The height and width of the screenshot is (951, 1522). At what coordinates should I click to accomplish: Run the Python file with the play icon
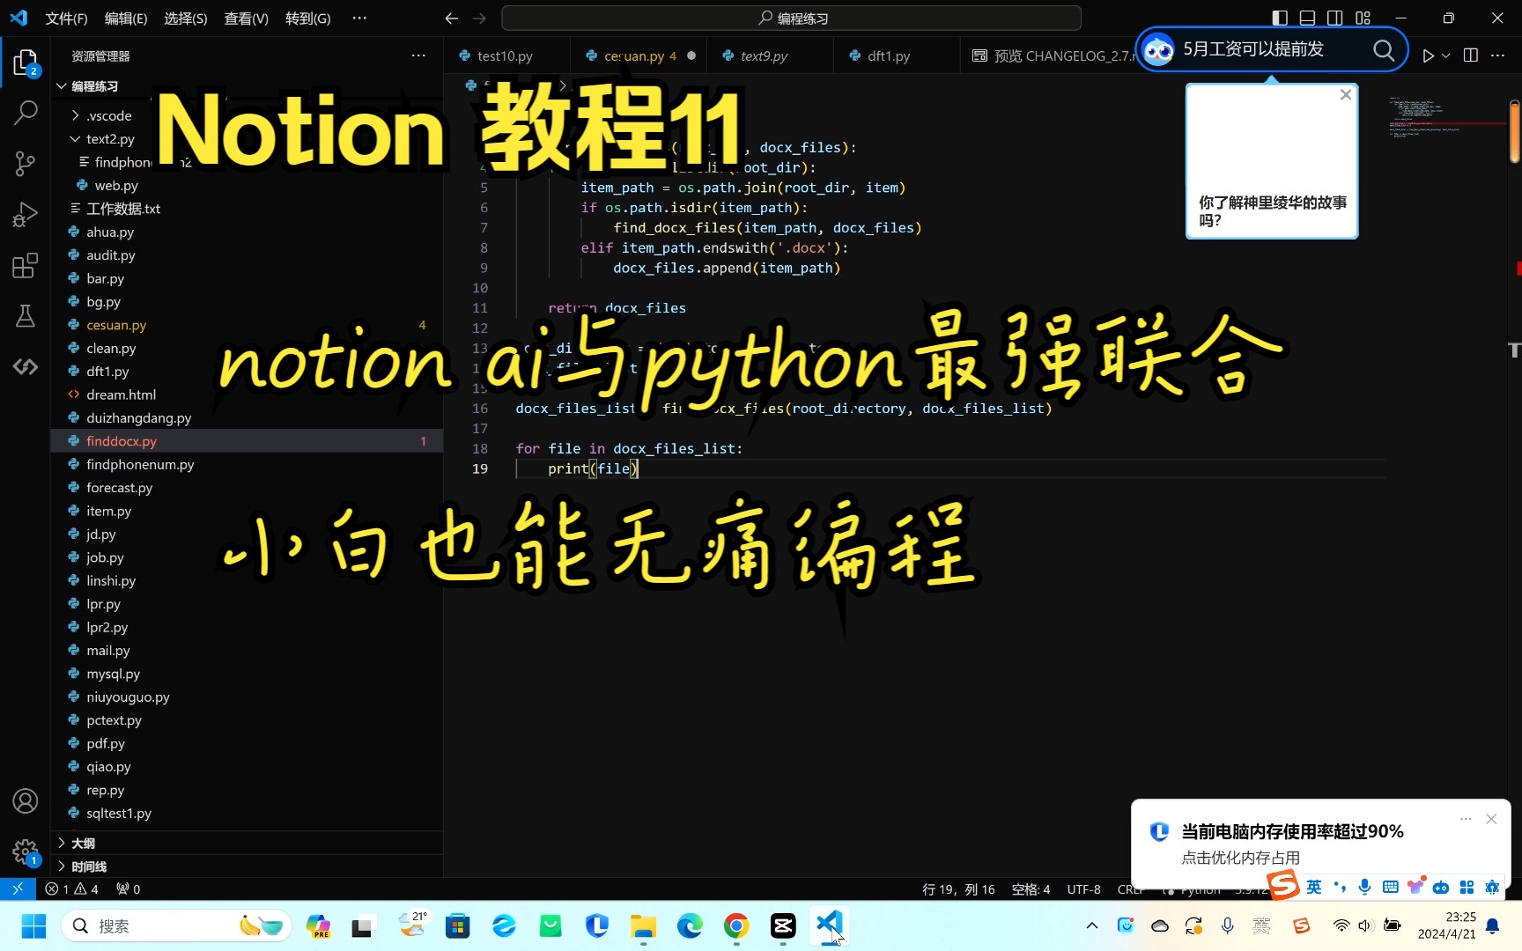click(1428, 55)
